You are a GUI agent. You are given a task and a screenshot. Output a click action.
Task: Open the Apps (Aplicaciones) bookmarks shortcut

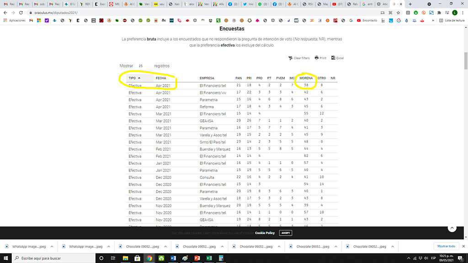click(x=15, y=21)
